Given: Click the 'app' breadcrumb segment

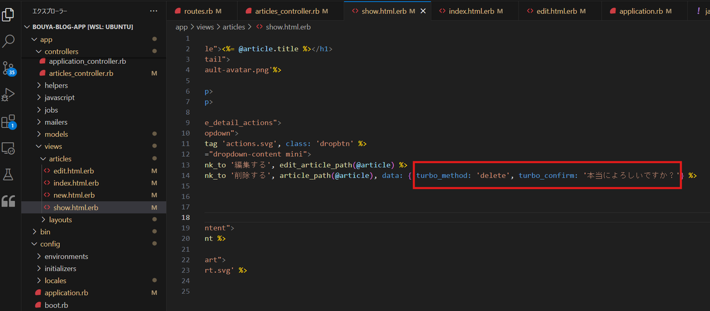Looking at the screenshot, I should (x=182, y=27).
